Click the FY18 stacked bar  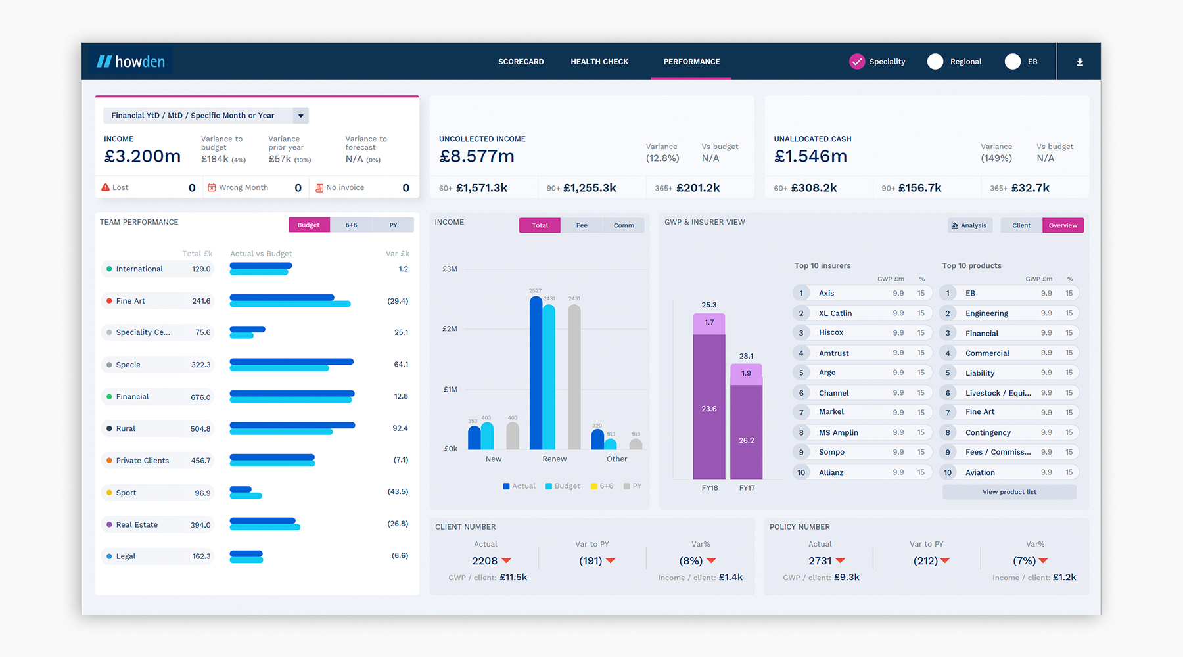click(709, 396)
